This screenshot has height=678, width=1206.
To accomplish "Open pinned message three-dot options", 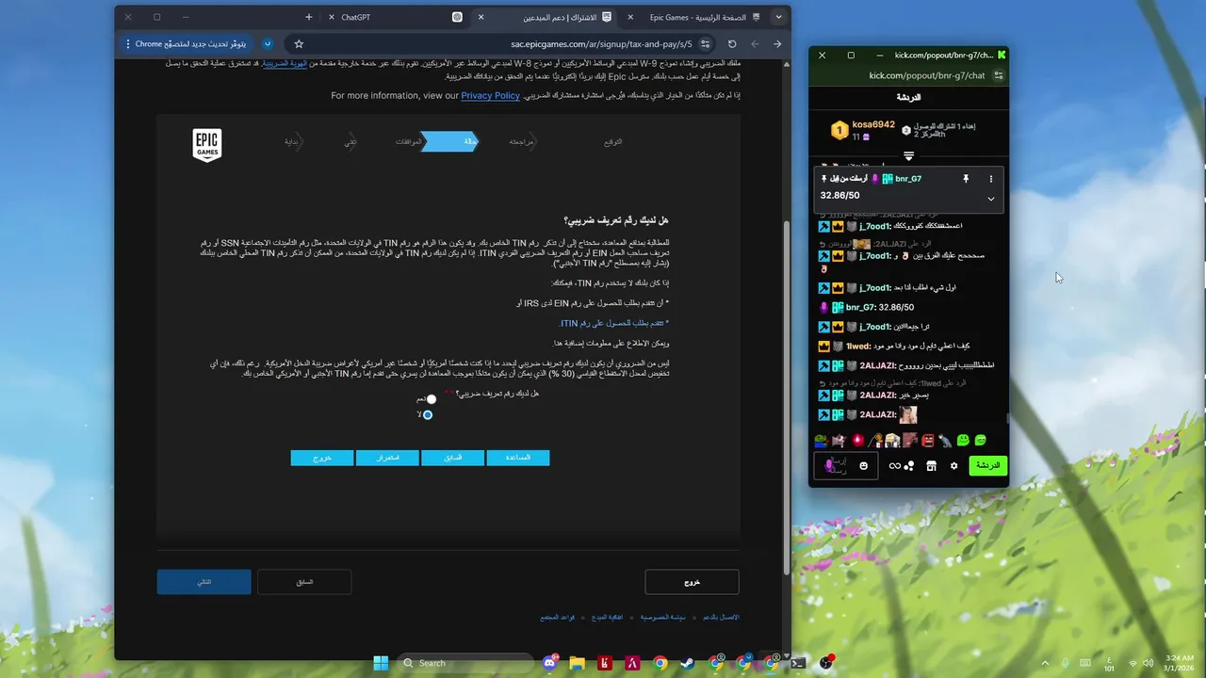I will (x=990, y=178).
